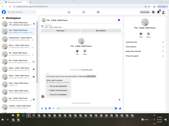Open the Sudhachandra conversation
The height and width of the screenshot is (126, 169).
[x=18, y=39]
